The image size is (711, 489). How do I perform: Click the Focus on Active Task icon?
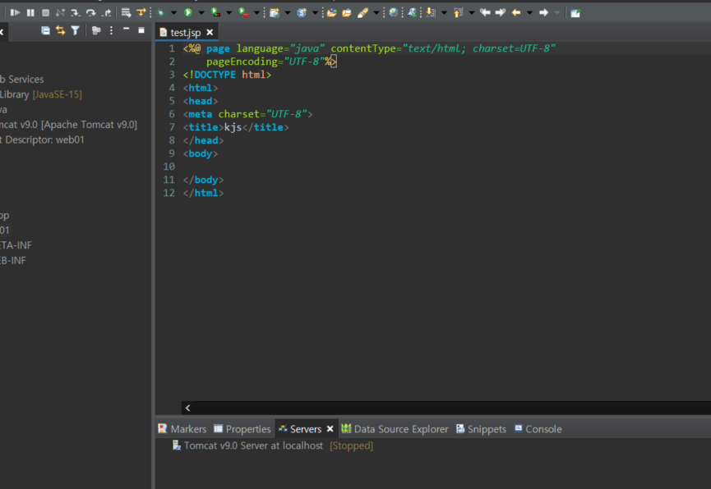[x=95, y=30]
